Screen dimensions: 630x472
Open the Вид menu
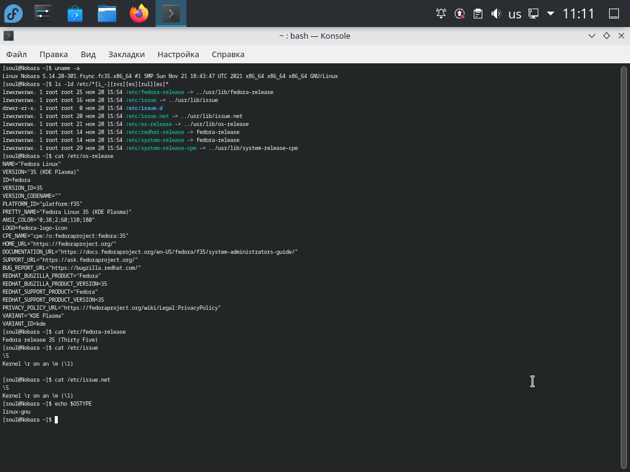pos(88,54)
